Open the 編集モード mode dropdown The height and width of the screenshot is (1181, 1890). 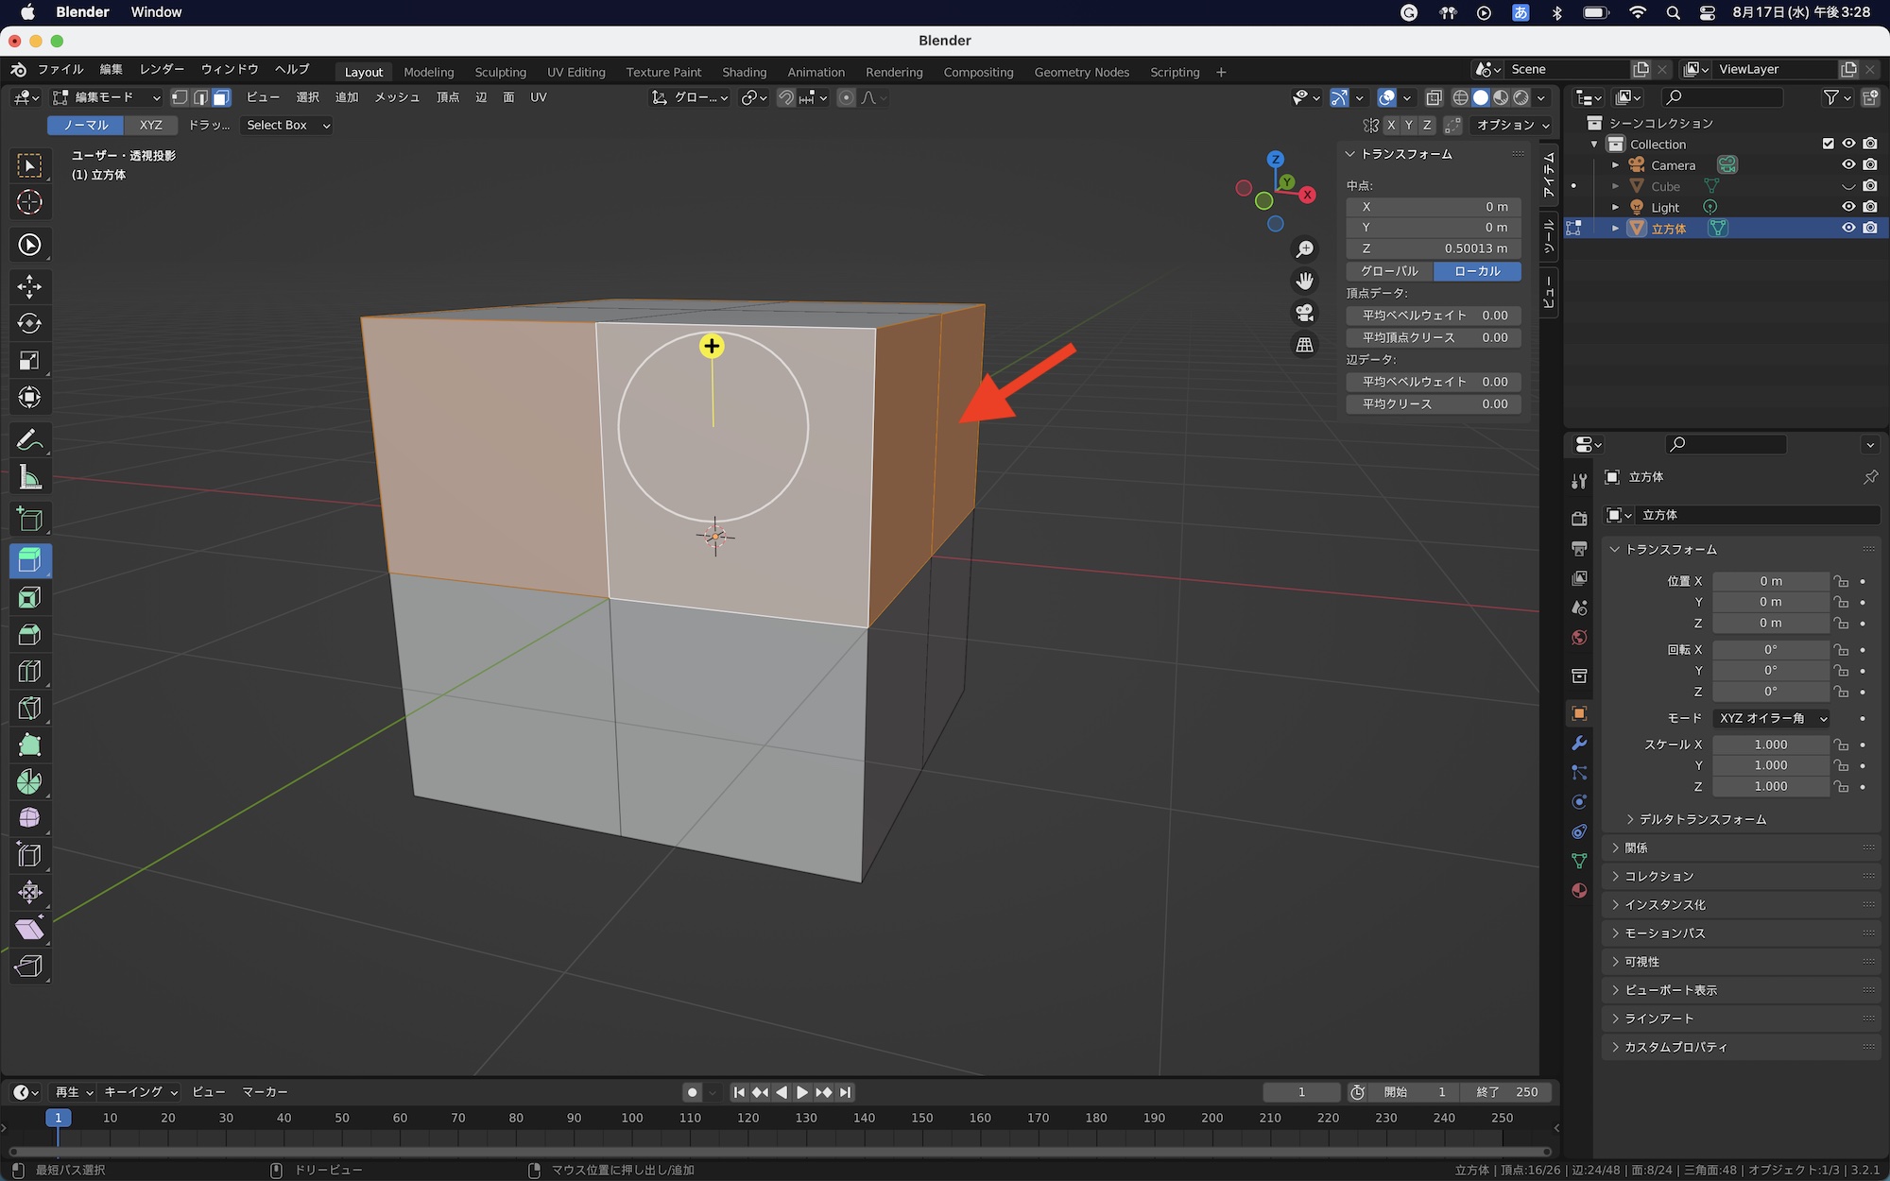[107, 97]
